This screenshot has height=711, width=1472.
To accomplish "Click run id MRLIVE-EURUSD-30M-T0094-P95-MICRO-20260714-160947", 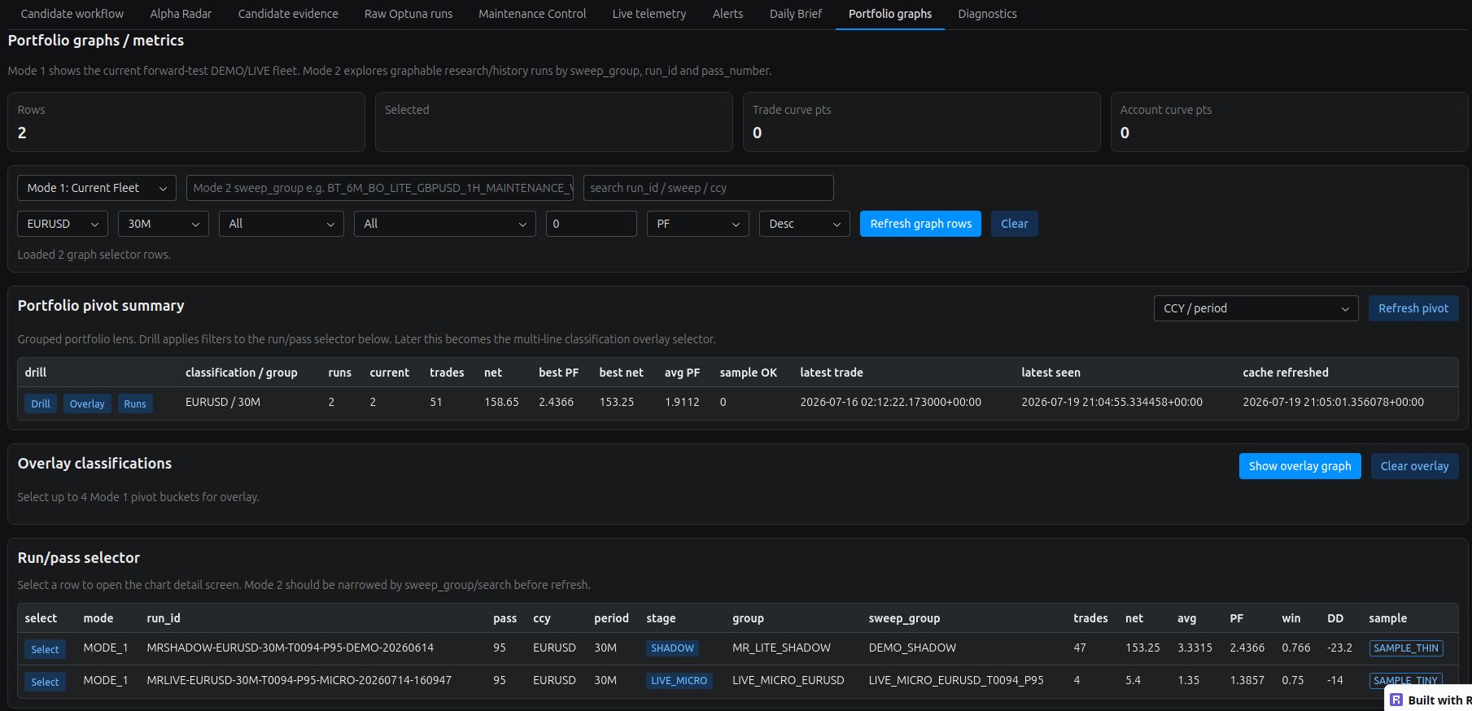I will [x=299, y=680].
